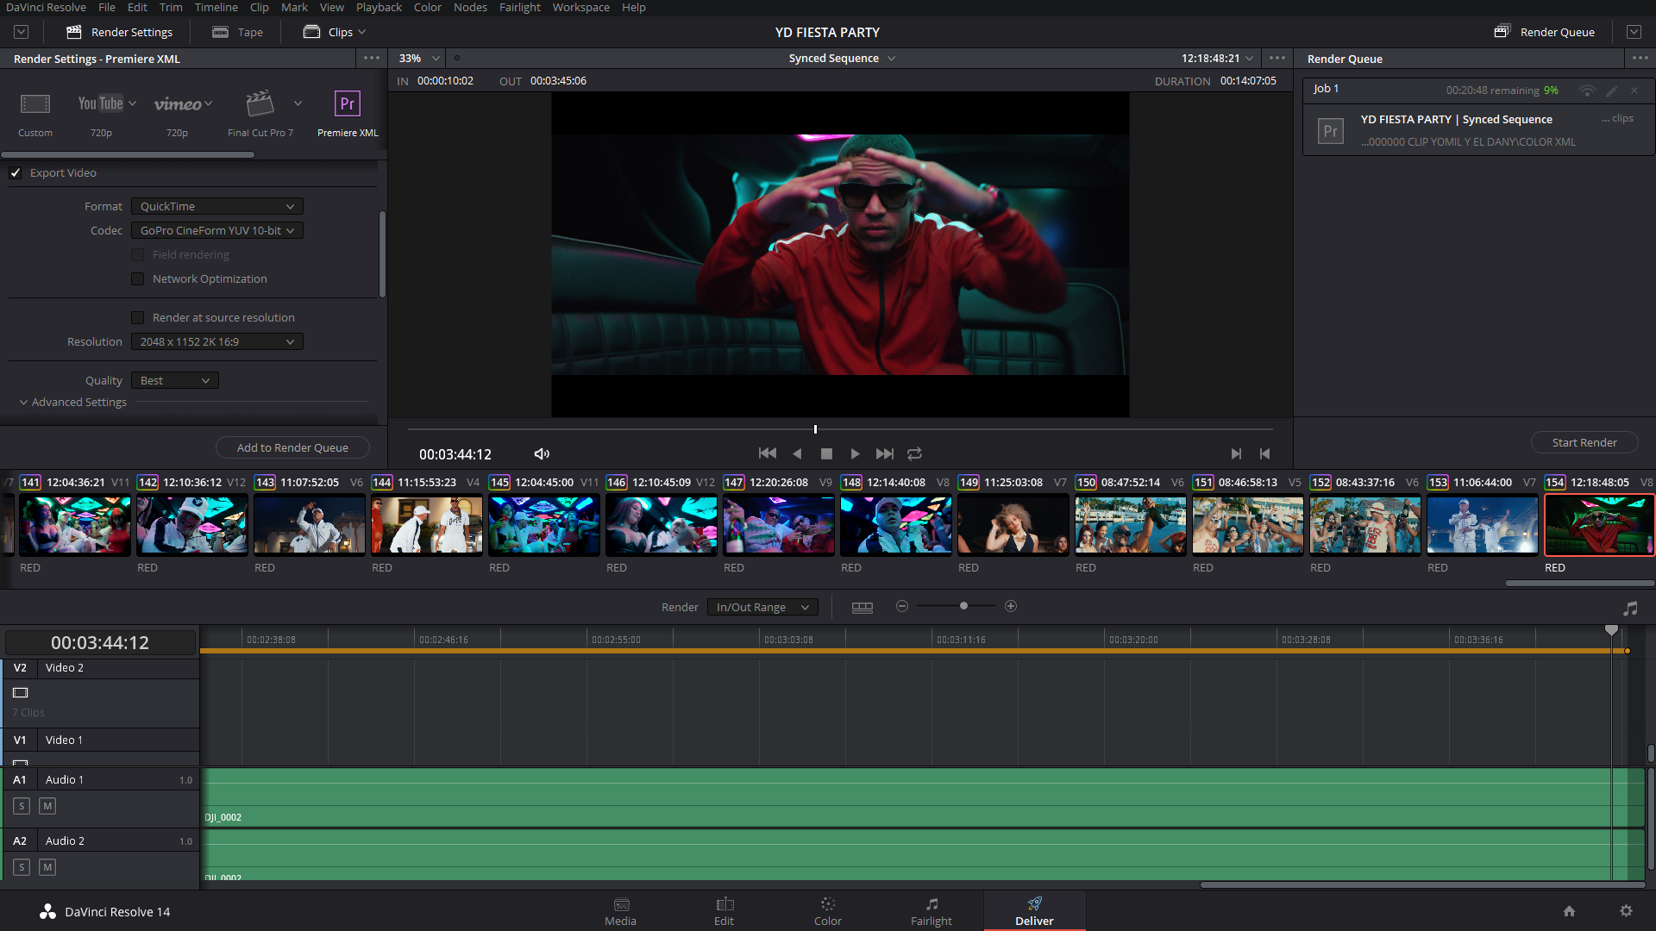Mute the viewer audio speaker icon
Screen dimensions: 1656x931
point(542,454)
